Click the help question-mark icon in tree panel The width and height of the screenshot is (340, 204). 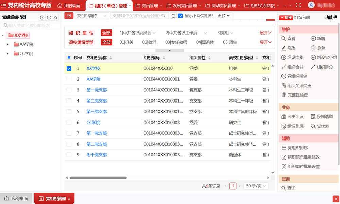click(42, 18)
